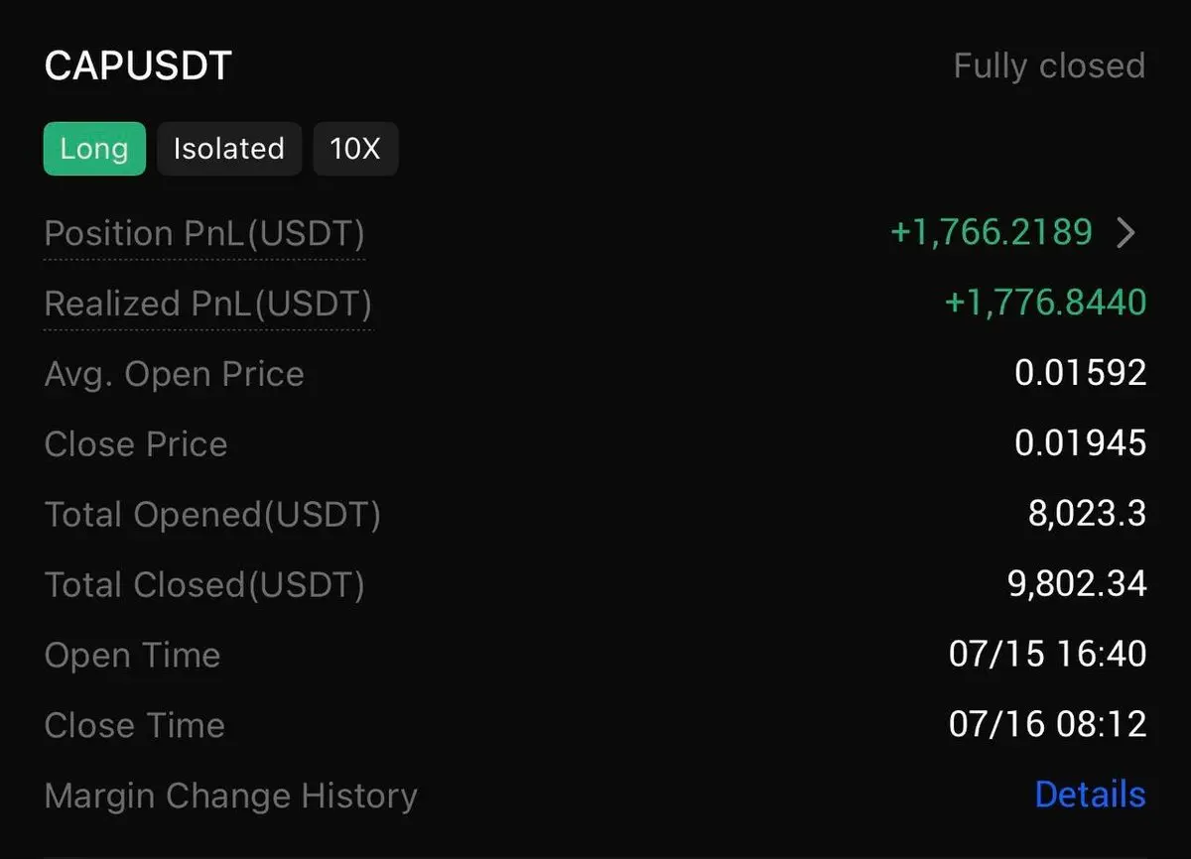Tap the Total Opened value 8,023.3
The height and width of the screenshot is (859, 1191).
[x=1087, y=514]
